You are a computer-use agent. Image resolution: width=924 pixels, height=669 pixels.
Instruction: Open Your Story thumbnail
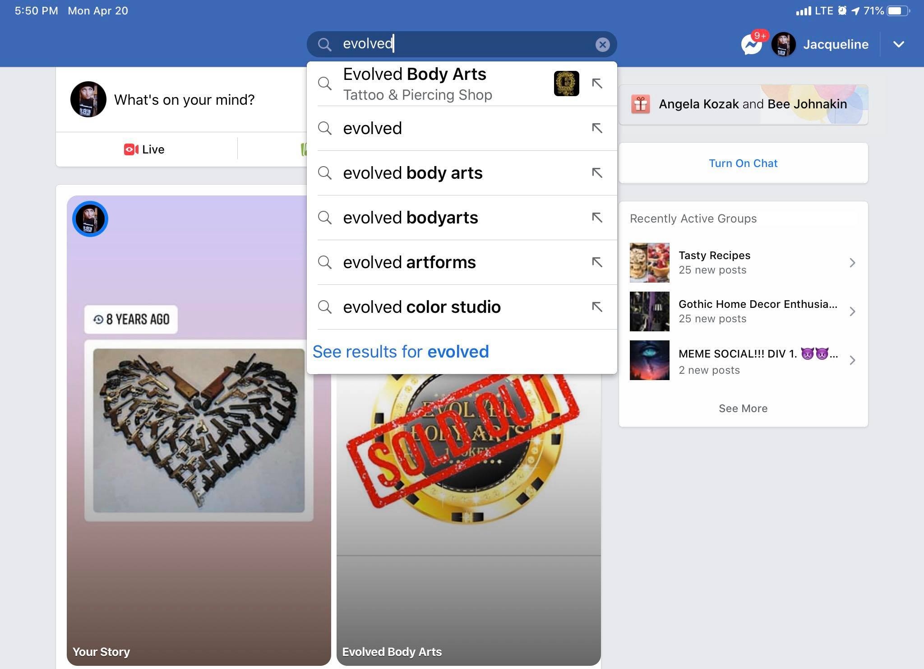[199, 430]
